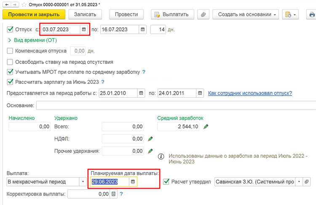Click the Основание text field

[x=176, y=106]
